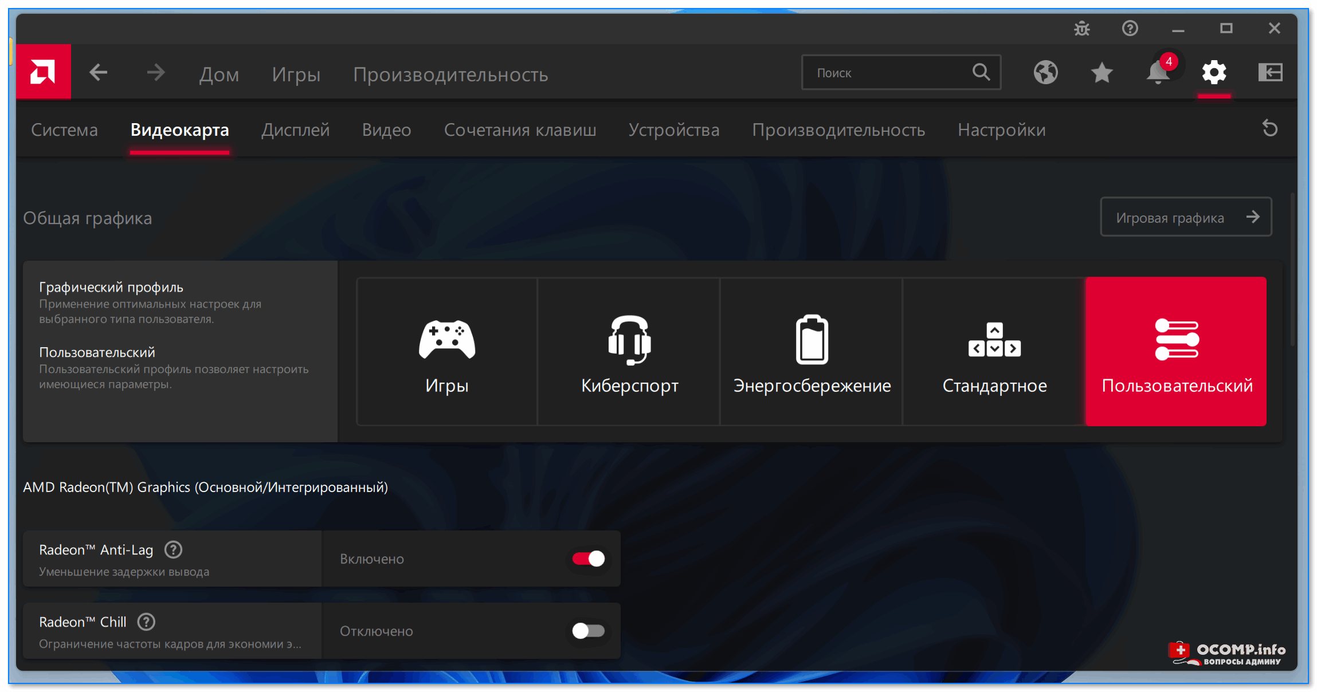This screenshot has height=692, width=1317.
Task: Select the Энергосбережение battery profile
Action: [x=812, y=352]
